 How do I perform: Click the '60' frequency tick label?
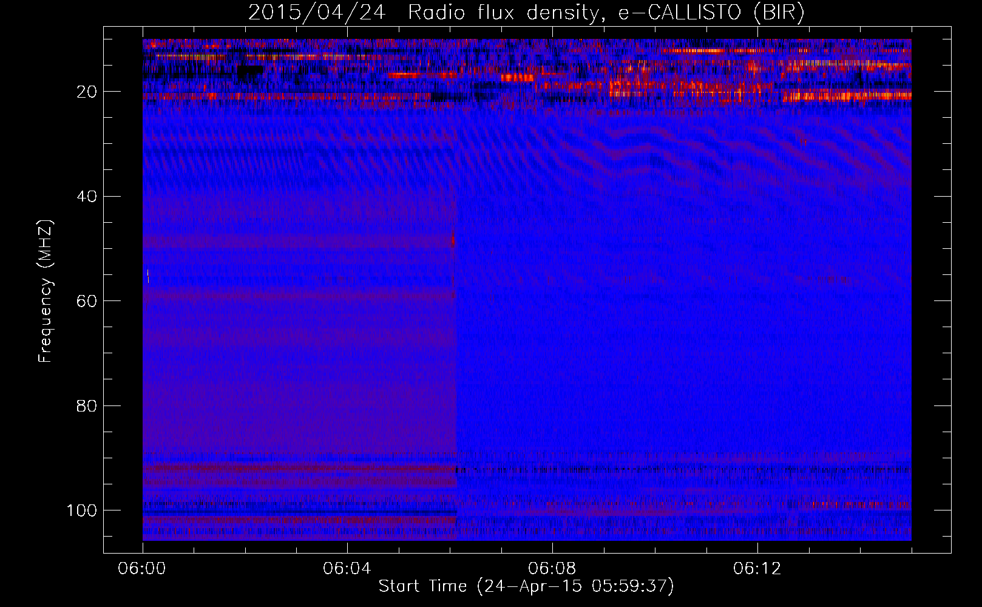point(87,301)
